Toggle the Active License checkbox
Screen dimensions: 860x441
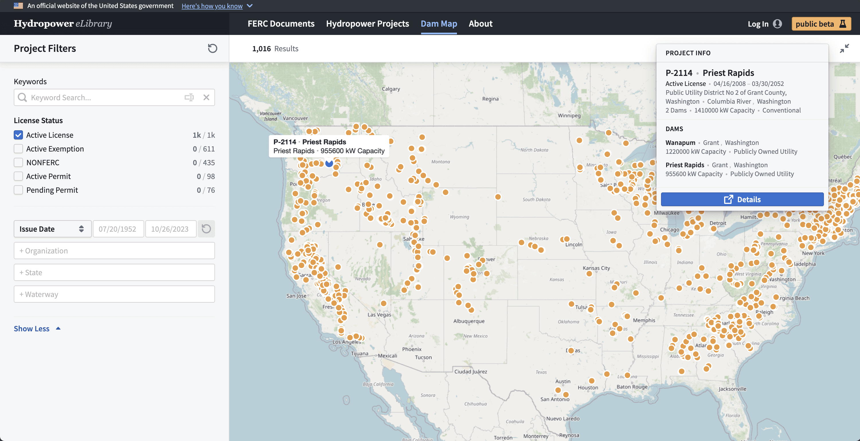[x=18, y=135]
